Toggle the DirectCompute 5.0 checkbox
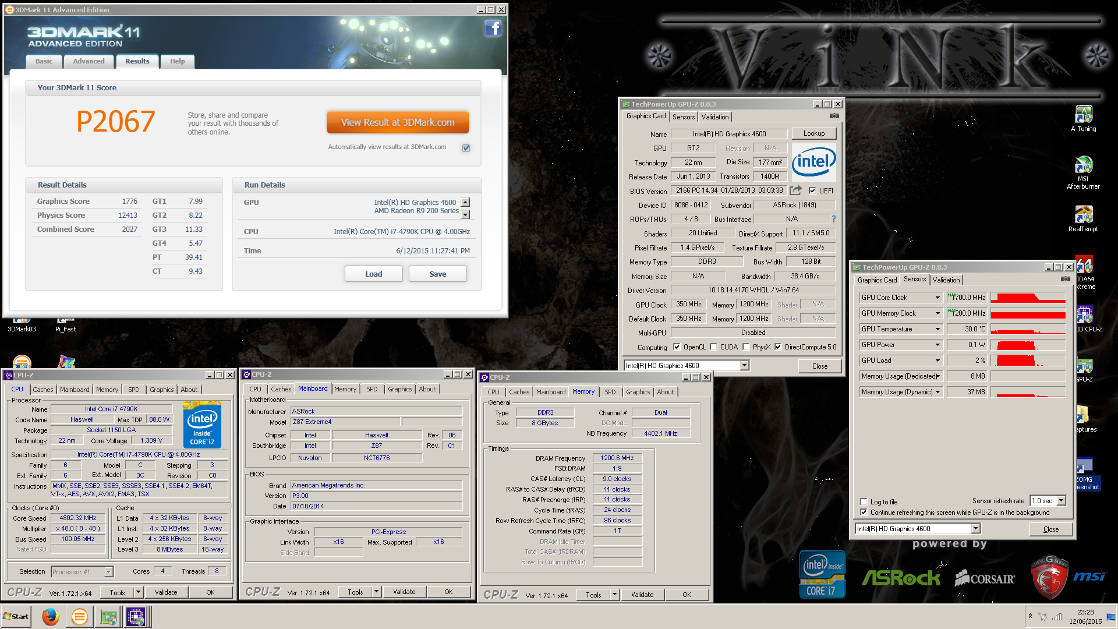The image size is (1118, 629). point(777,347)
